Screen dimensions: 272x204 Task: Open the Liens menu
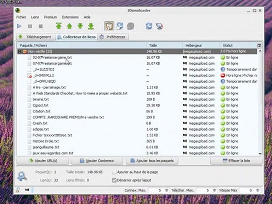[x=35, y=17]
